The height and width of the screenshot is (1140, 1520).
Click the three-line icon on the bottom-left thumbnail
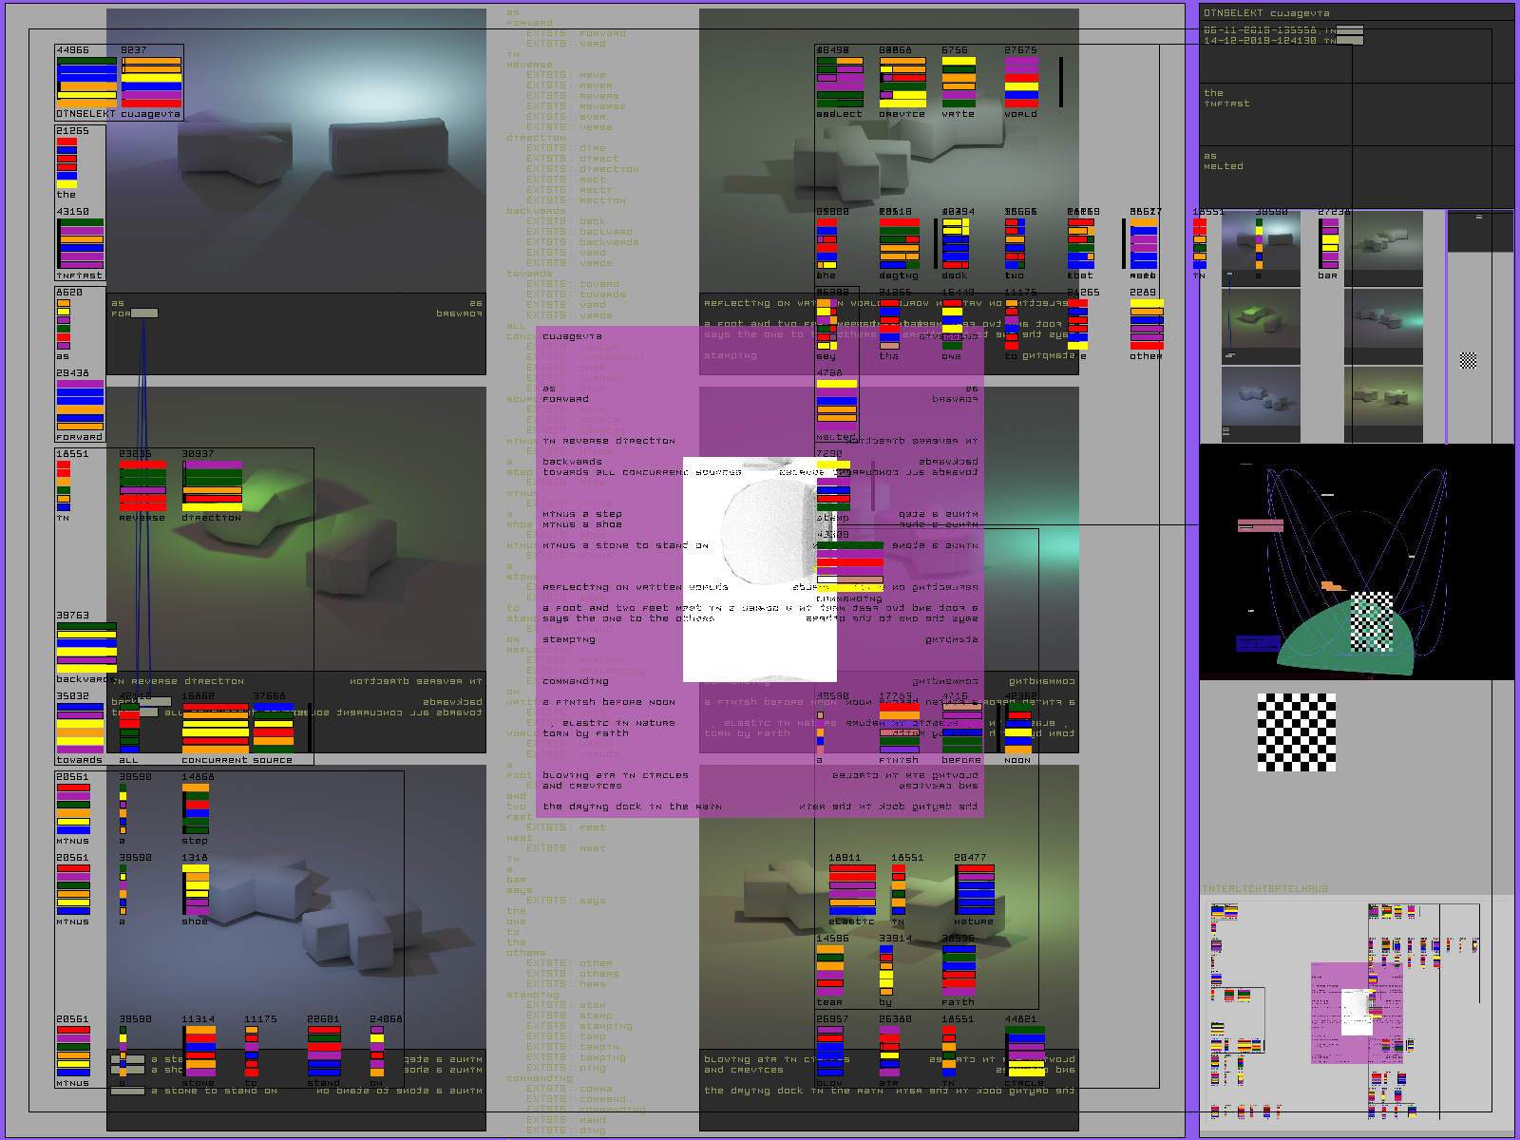coord(1226,431)
